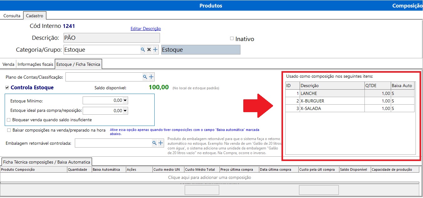The width and height of the screenshot is (423, 198).
Task: Open Estoque ideal para compra dropdown arrow
Action: (125, 111)
